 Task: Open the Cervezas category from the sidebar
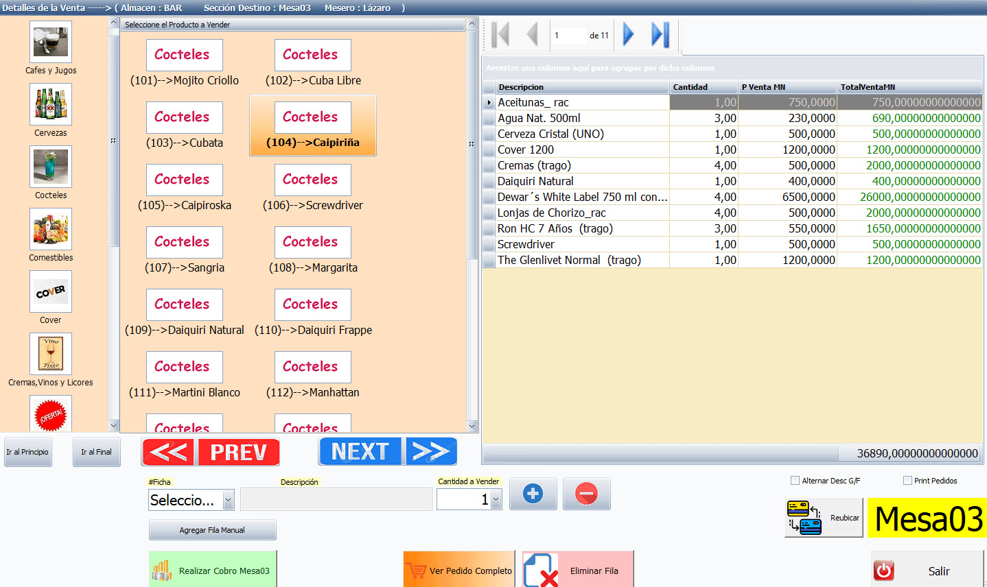point(50,104)
